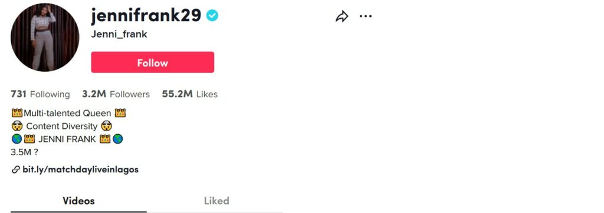View the 731 Following list
Screen dimensions: 604x213
pos(41,94)
